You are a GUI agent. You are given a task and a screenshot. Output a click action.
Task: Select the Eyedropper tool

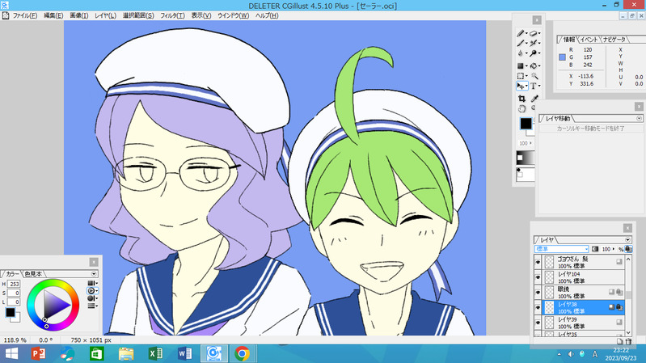[534, 99]
